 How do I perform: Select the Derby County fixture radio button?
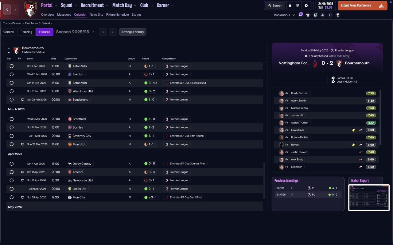click(x=11, y=164)
